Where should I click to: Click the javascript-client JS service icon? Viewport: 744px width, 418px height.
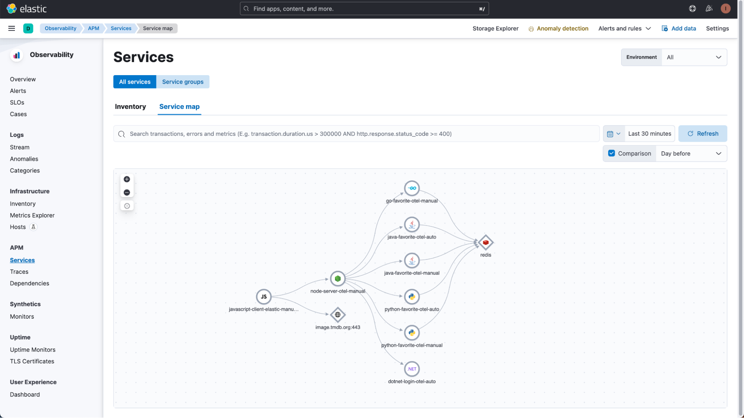(x=264, y=296)
